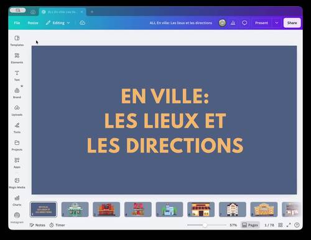Open the help question mark icon

[297, 225]
